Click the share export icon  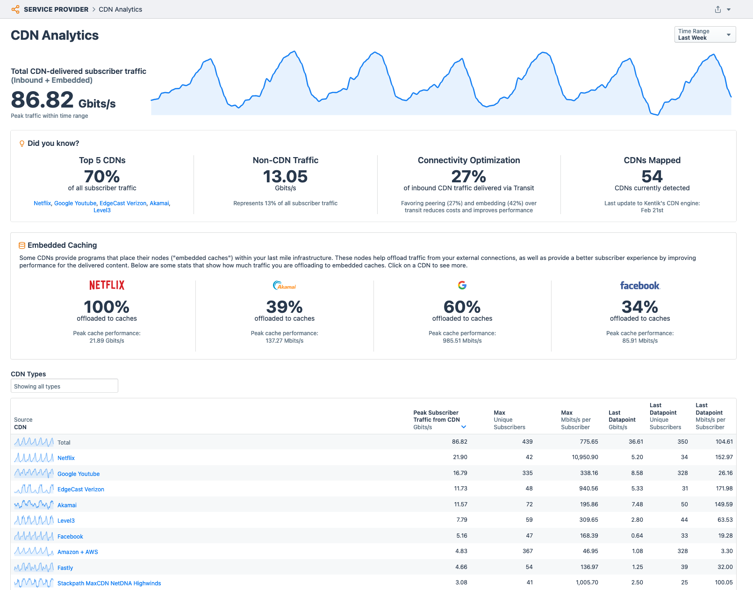point(717,9)
